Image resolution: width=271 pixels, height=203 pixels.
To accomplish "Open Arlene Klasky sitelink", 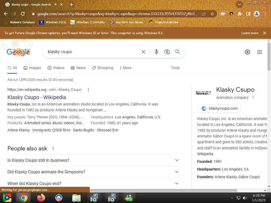I will click(19, 130).
